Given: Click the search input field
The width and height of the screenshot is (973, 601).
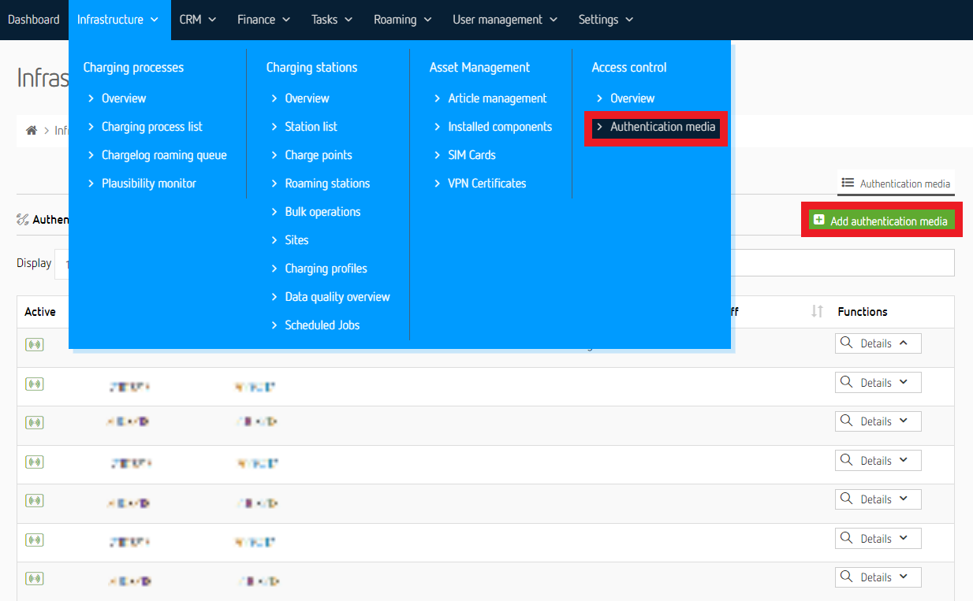Looking at the screenshot, I should (843, 263).
